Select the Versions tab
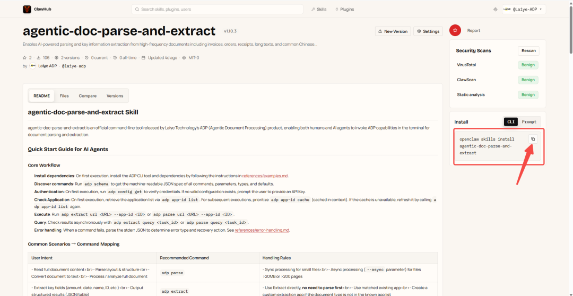This screenshot has width=573, height=296. [115, 95]
